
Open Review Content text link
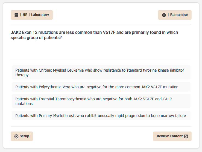point(169,136)
